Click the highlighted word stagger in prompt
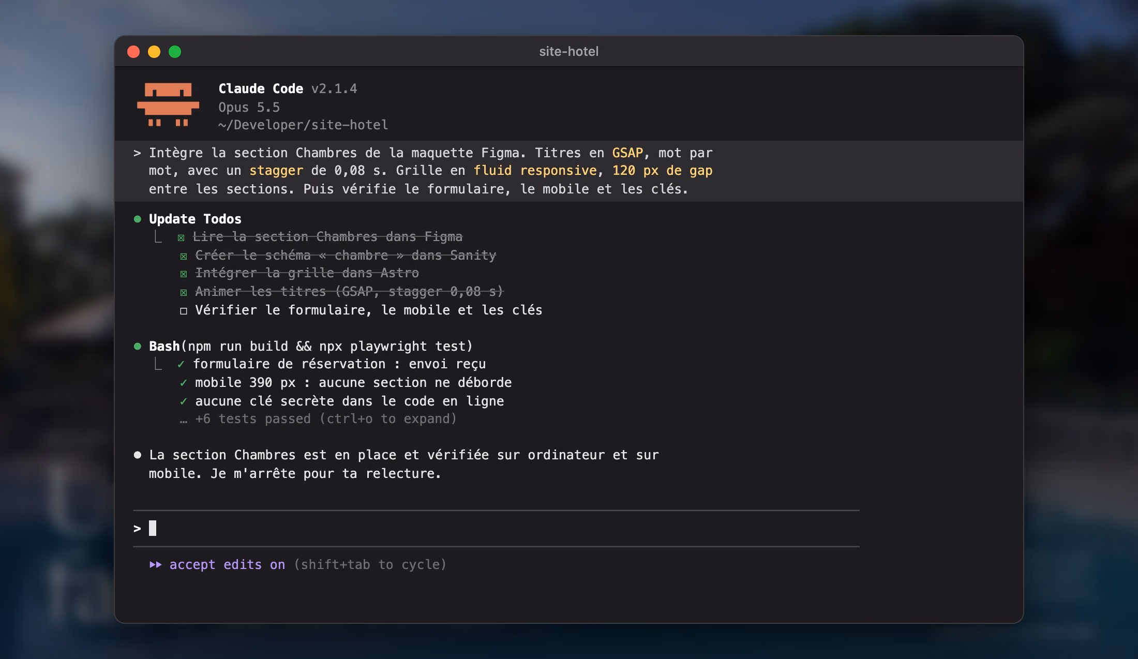The width and height of the screenshot is (1138, 659). point(276,170)
